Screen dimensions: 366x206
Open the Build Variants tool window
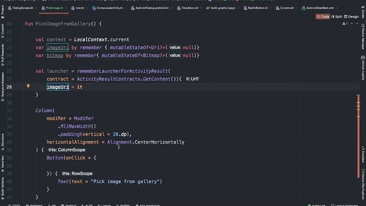point(2,188)
